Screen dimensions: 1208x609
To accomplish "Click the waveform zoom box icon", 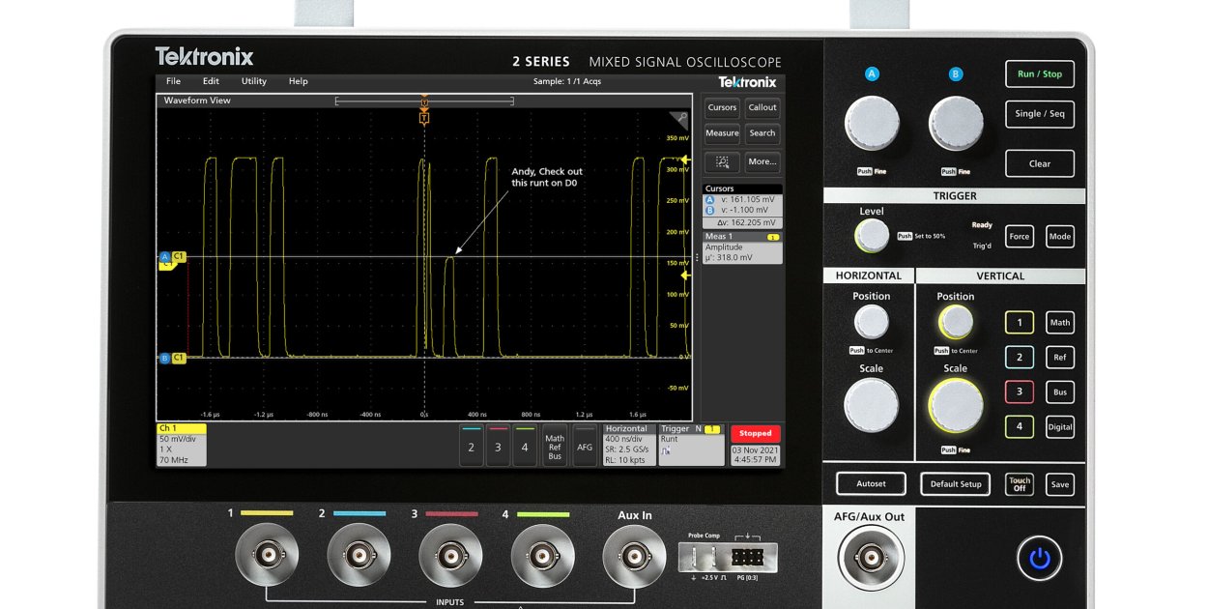I will tap(722, 161).
